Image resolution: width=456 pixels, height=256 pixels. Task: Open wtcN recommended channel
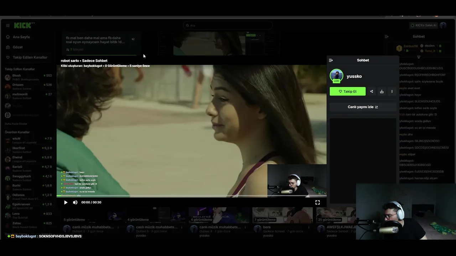28,140
